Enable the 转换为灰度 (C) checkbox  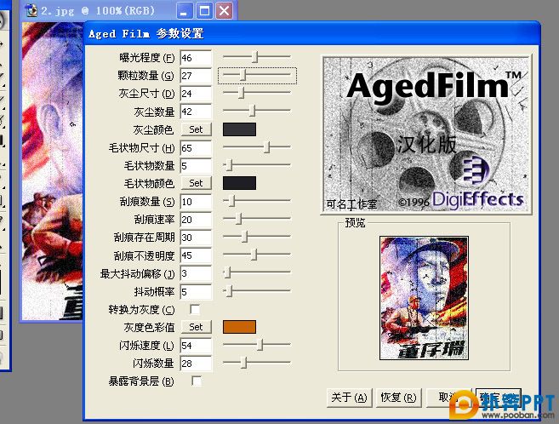(x=195, y=310)
